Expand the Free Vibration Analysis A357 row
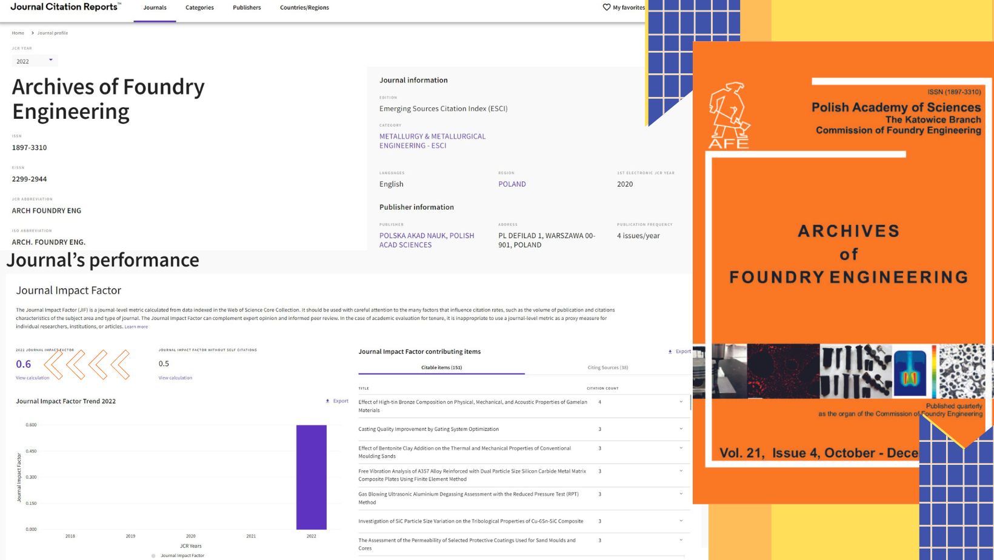The height and width of the screenshot is (560, 994). click(681, 471)
